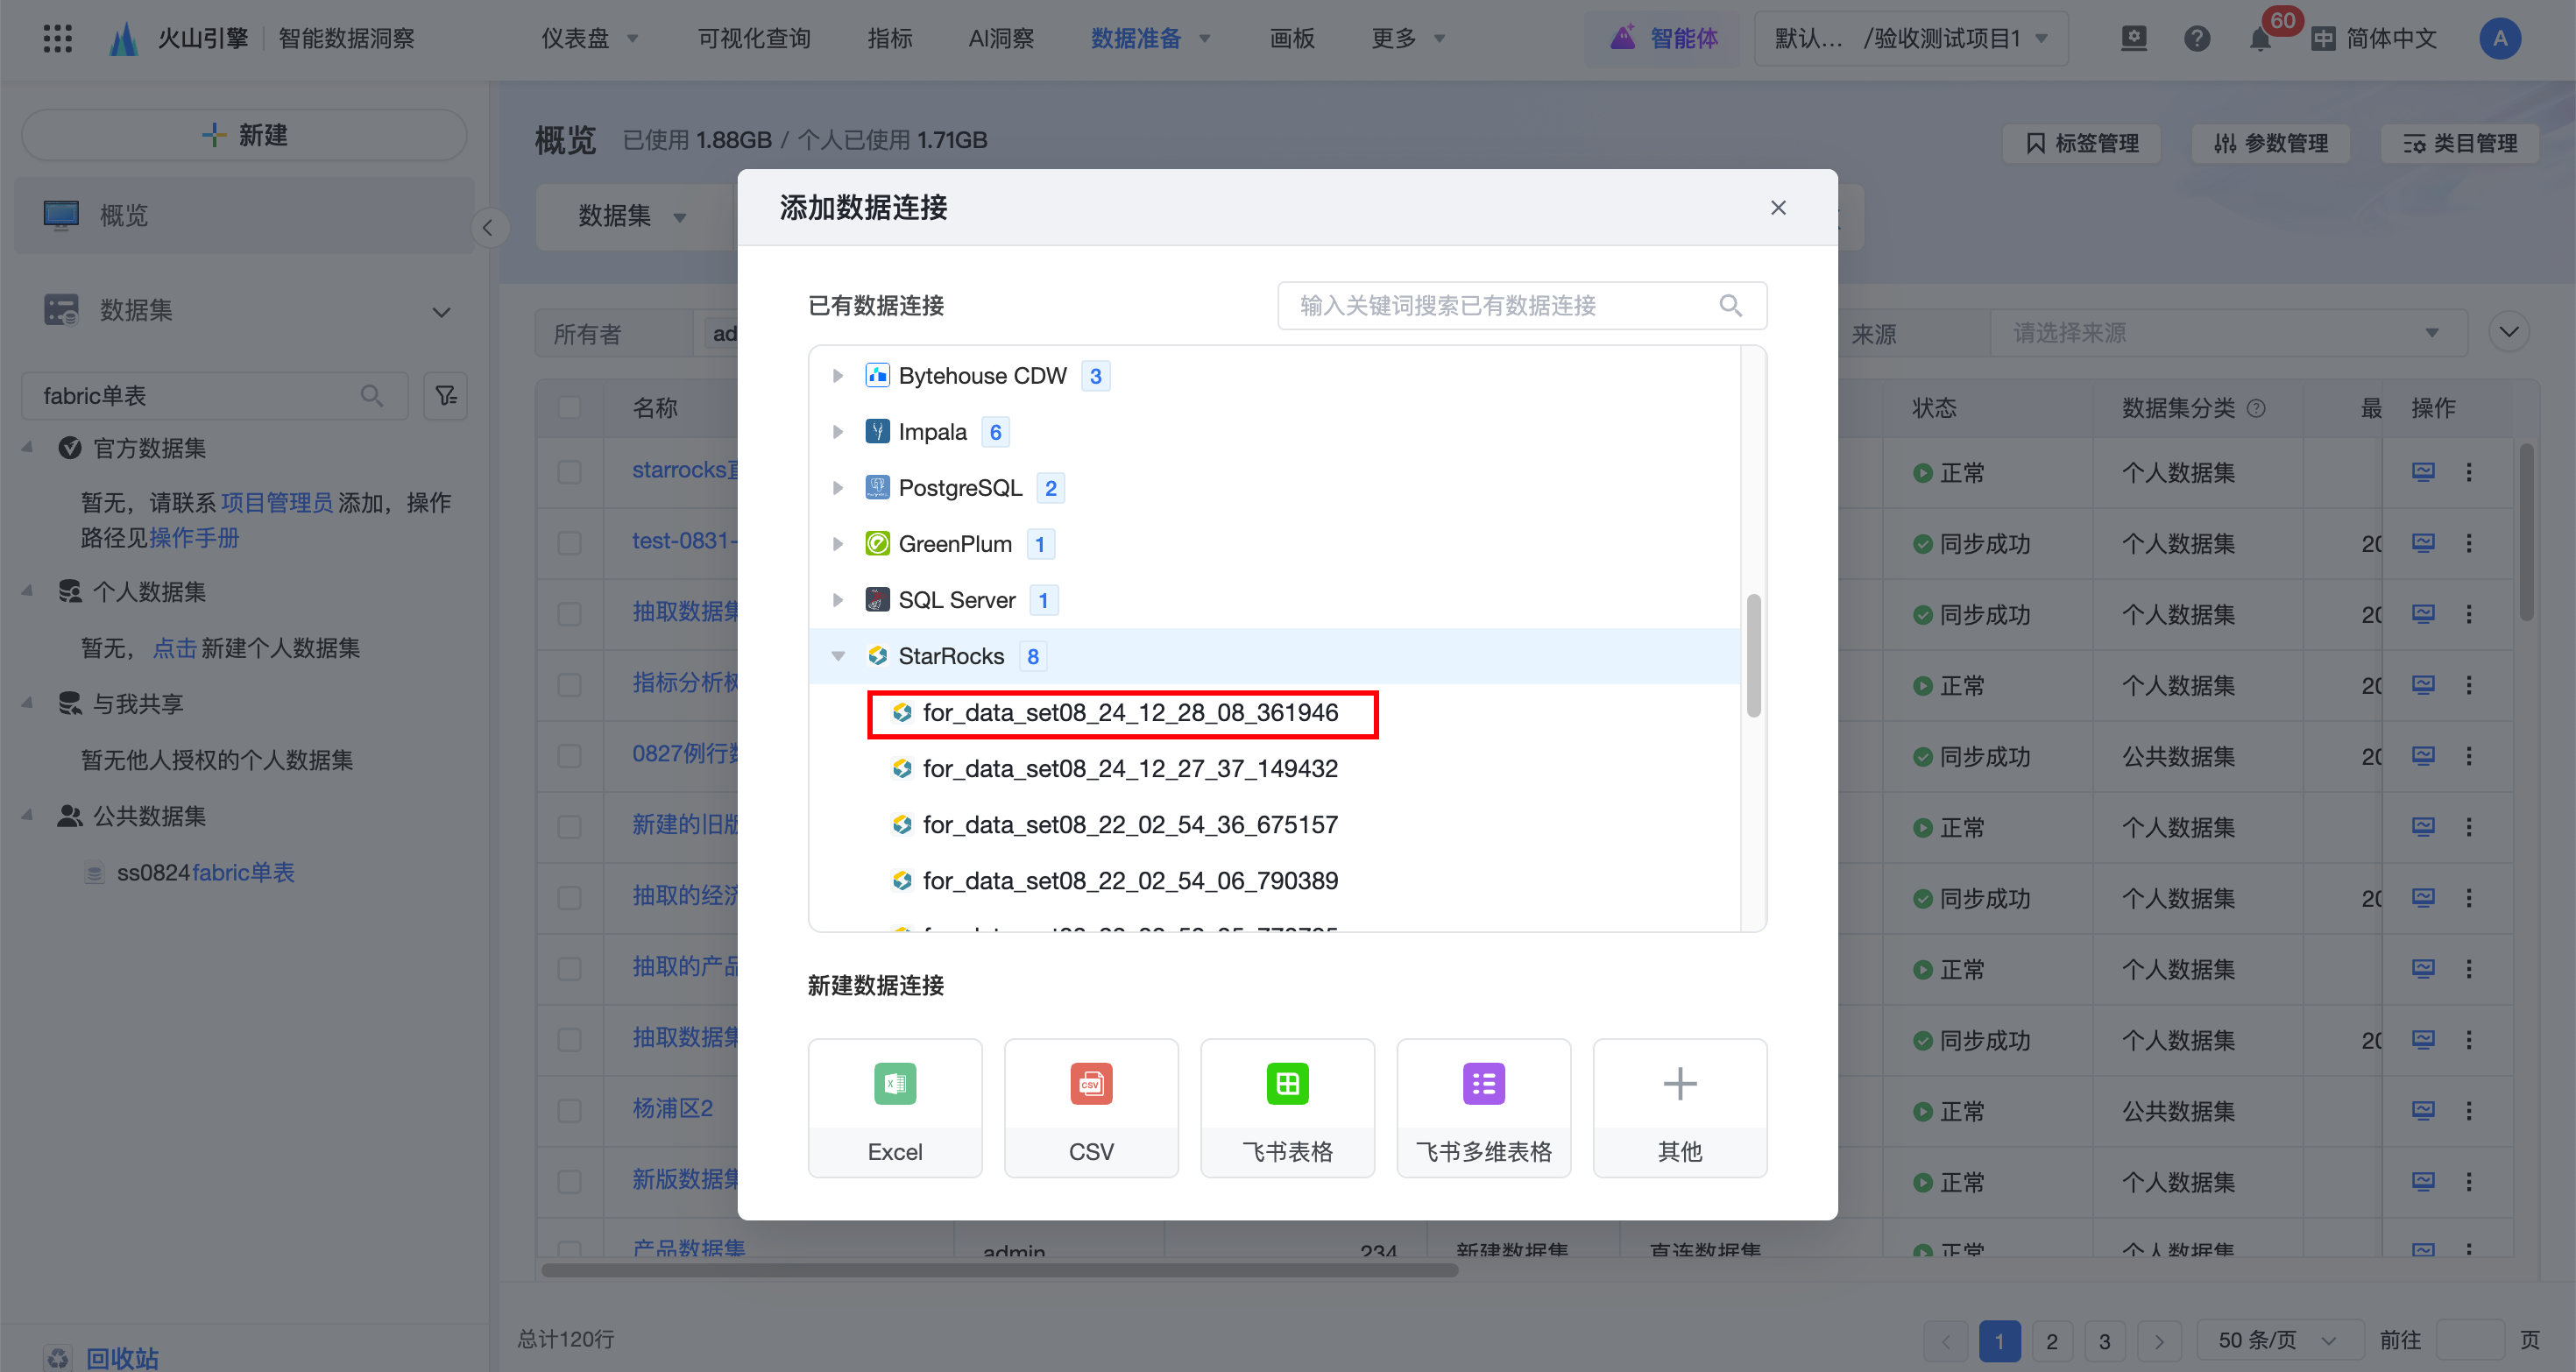The width and height of the screenshot is (2576, 1372).
Task: Select the 飞书多维表格 connection icon
Action: pos(1483,1084)
